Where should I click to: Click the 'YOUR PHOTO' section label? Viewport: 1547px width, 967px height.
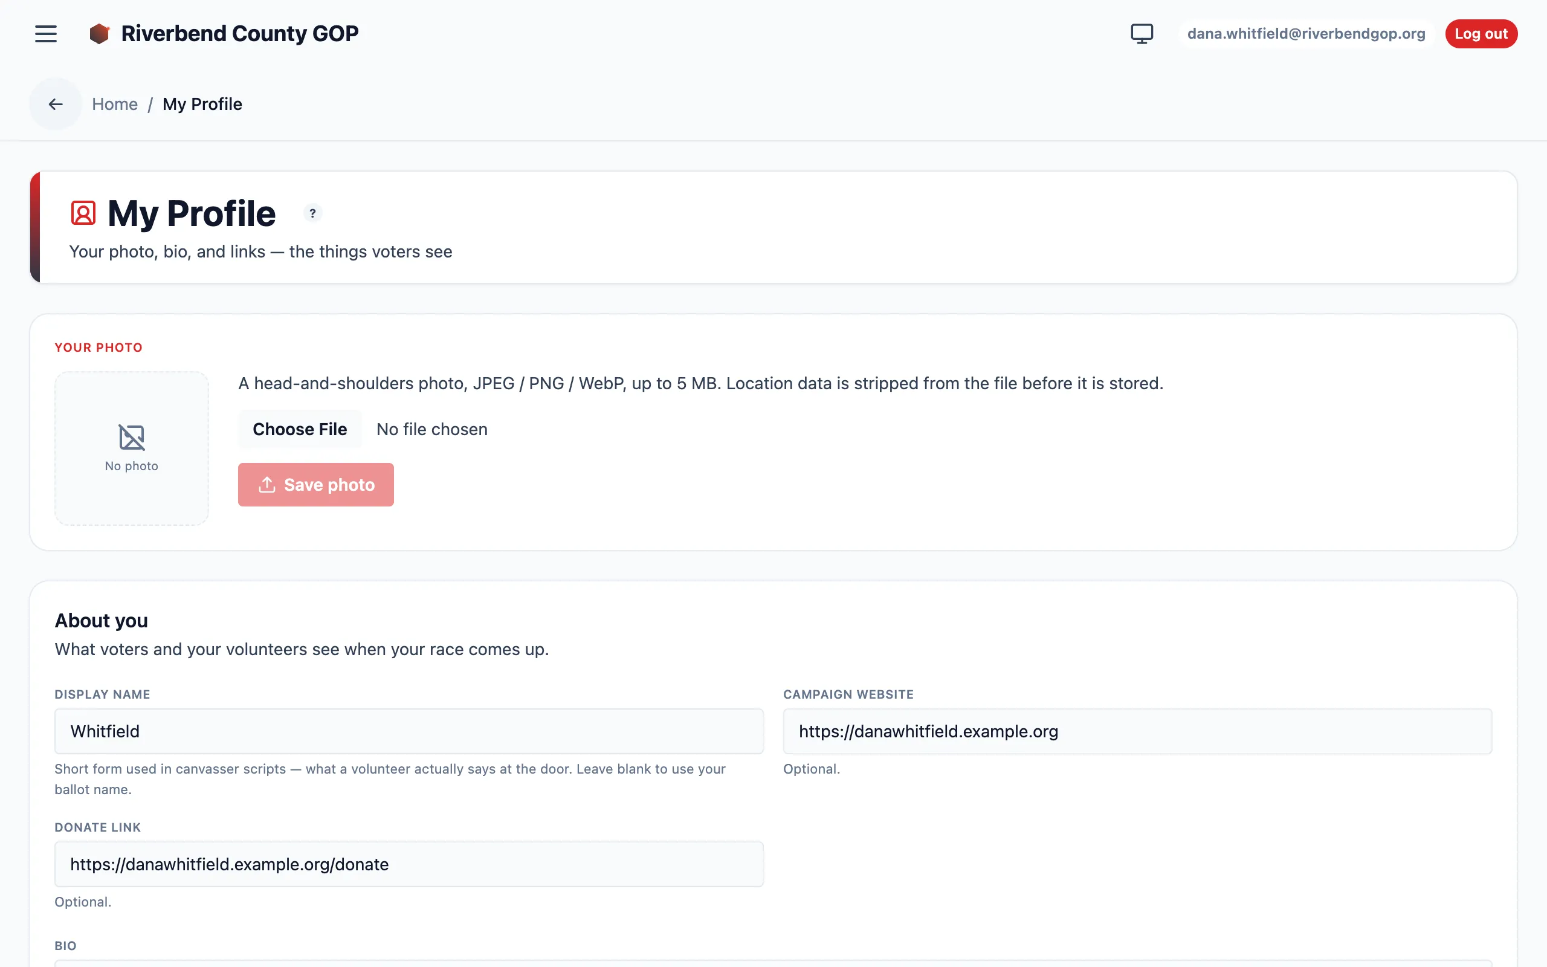click(99, 348)
